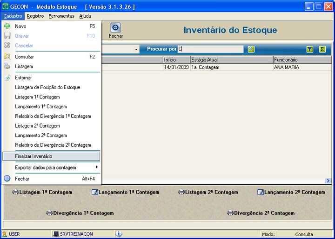Open the Registro menu
The width and height of the screenshot is (335, 239).
pyautogui.click(x=35, y=16)
